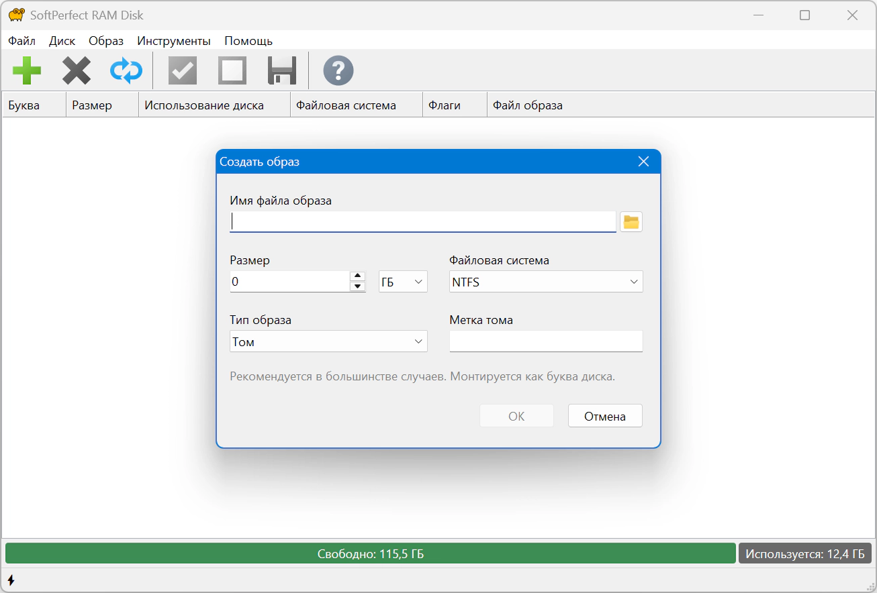
Task: Click the Размер column header
Action: (103, 105)
